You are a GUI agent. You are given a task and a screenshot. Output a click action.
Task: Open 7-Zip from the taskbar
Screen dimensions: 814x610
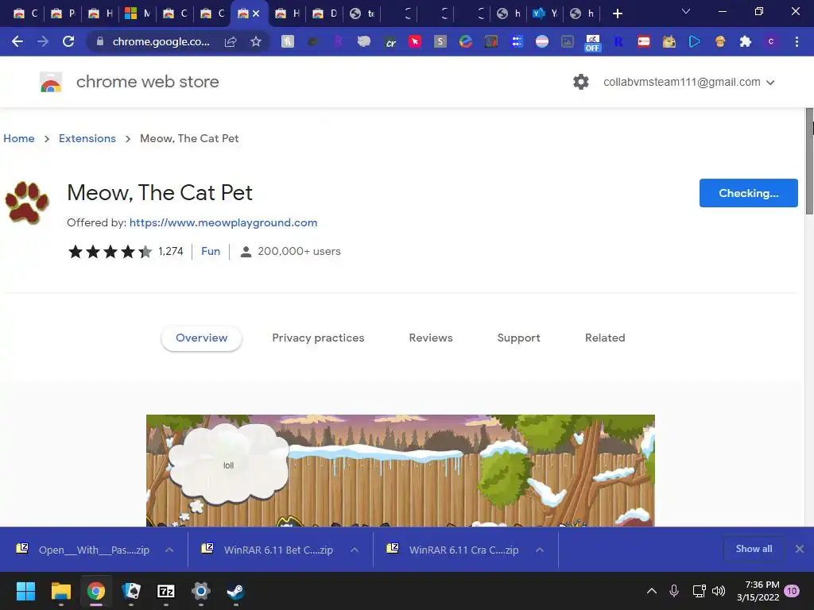pyautogui.click(x=166, y=591)
